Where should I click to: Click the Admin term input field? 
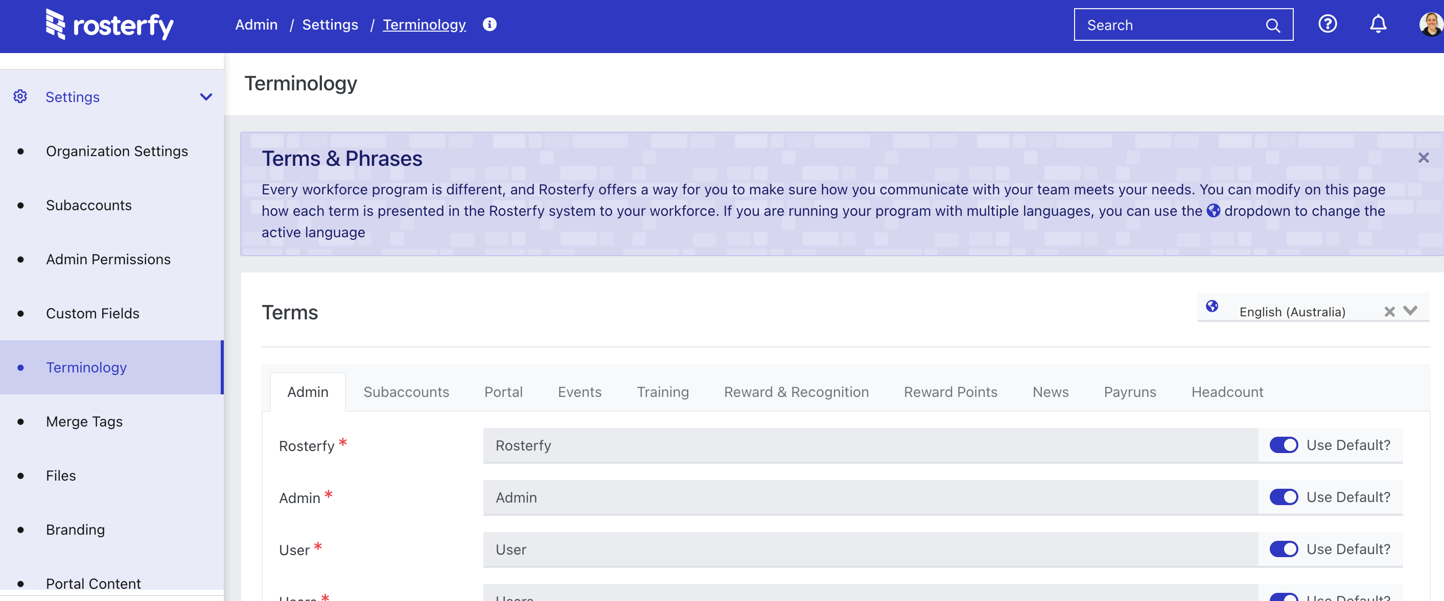coord(870,497)
